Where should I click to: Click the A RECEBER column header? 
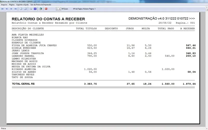coord(187,28)
